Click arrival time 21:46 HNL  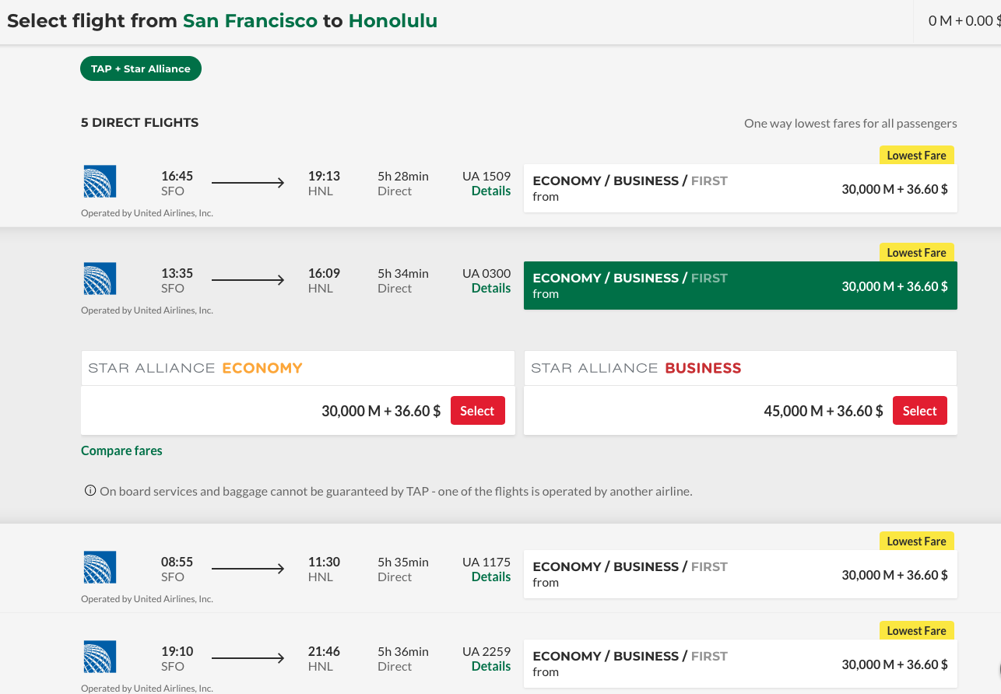[x=324, y=659]
